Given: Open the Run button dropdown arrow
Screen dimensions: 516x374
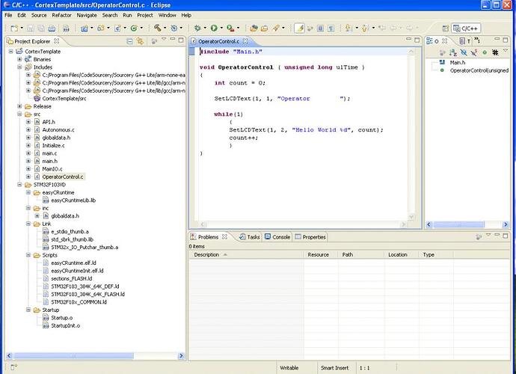Looking at the screenshot, I should pyautogui.click(x=221, y=28).
